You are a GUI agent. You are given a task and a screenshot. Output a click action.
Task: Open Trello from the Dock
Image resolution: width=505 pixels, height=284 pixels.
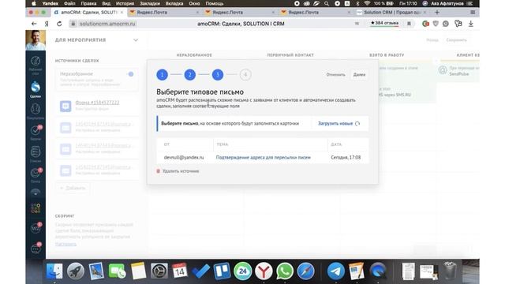point(222,271)
